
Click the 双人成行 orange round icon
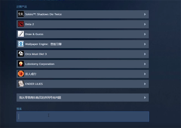21,74
